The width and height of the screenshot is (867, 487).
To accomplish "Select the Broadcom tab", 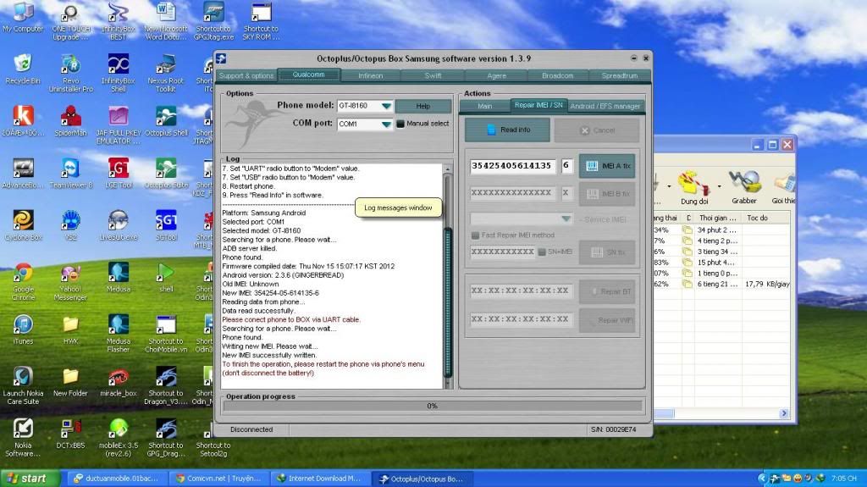I will click(557, 76).
